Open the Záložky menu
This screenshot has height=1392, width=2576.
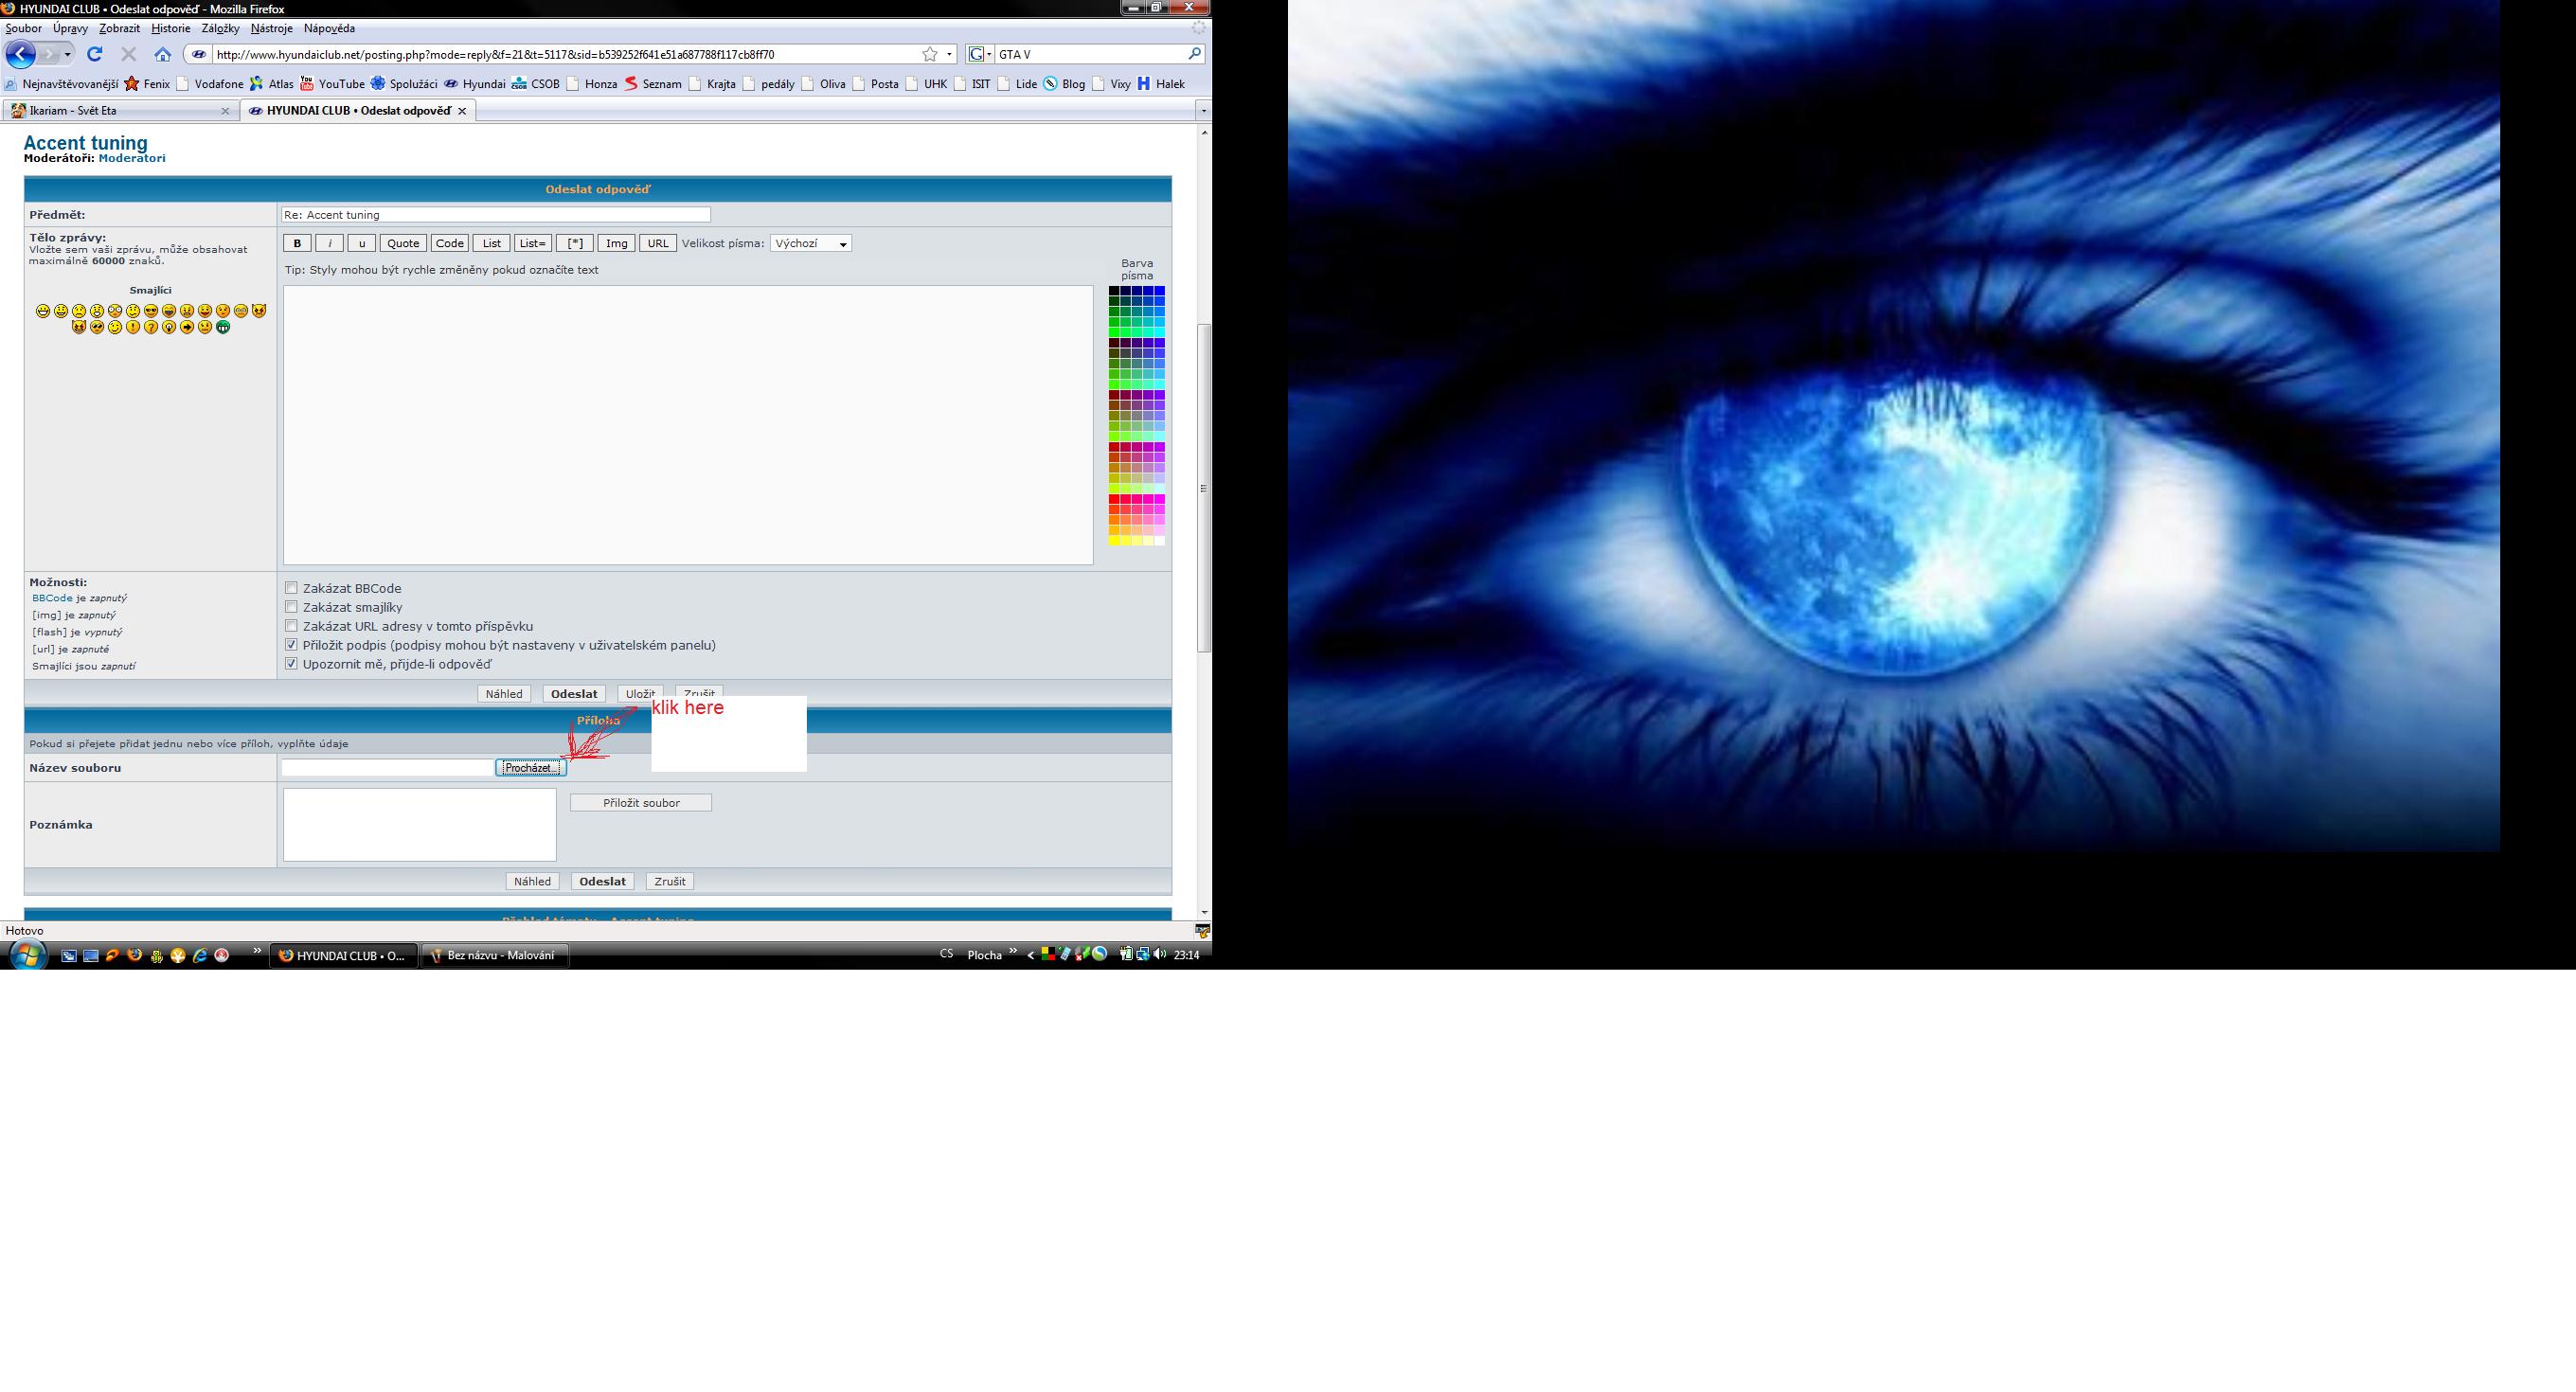(220, 28)
